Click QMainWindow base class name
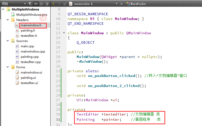 point(138,33)
